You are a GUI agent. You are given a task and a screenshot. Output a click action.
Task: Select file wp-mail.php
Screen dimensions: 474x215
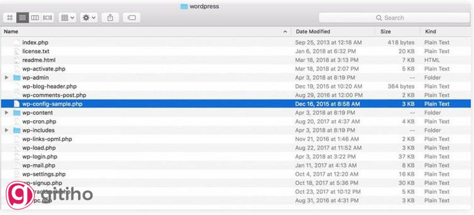[x=39, y=165]
